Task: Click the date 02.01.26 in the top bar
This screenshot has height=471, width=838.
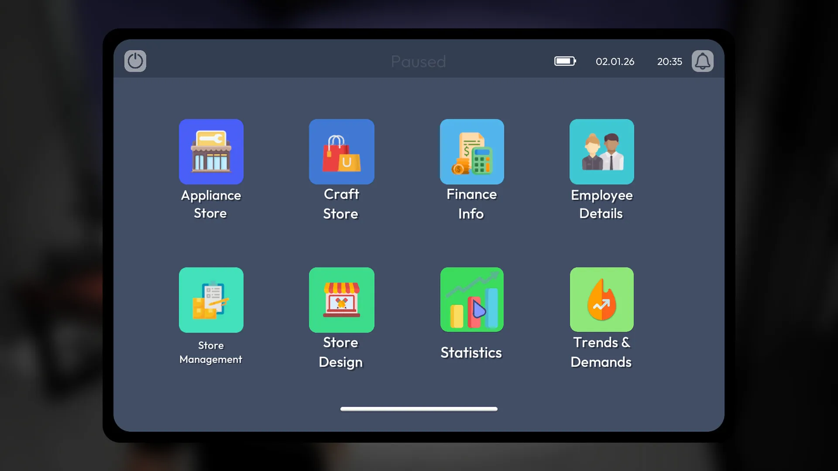Action: pyautogui.click(x=615, y=61)
